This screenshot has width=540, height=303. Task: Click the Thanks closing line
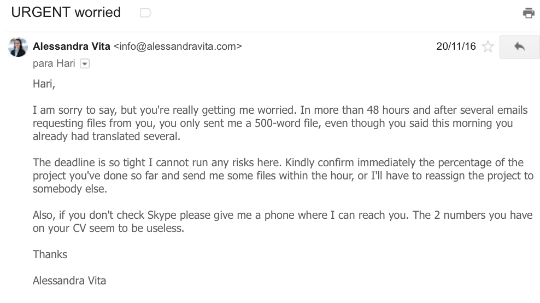pos(50,254)
